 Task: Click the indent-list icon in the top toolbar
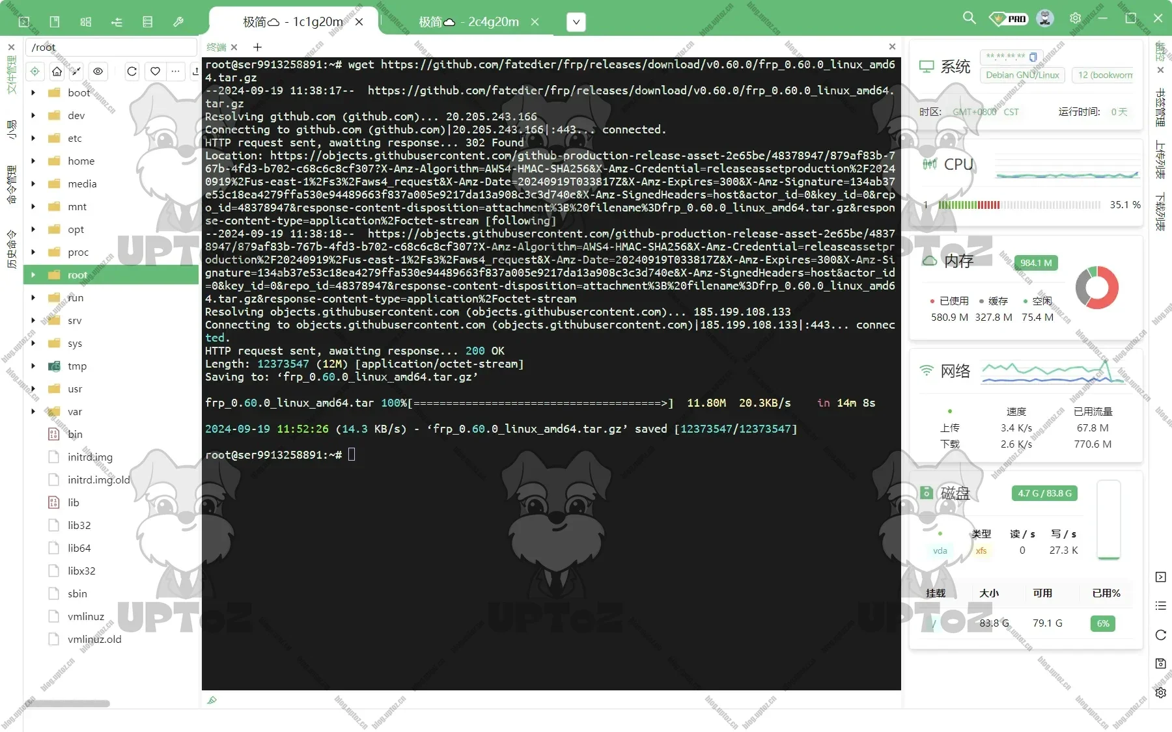click(x=117, y=21)
